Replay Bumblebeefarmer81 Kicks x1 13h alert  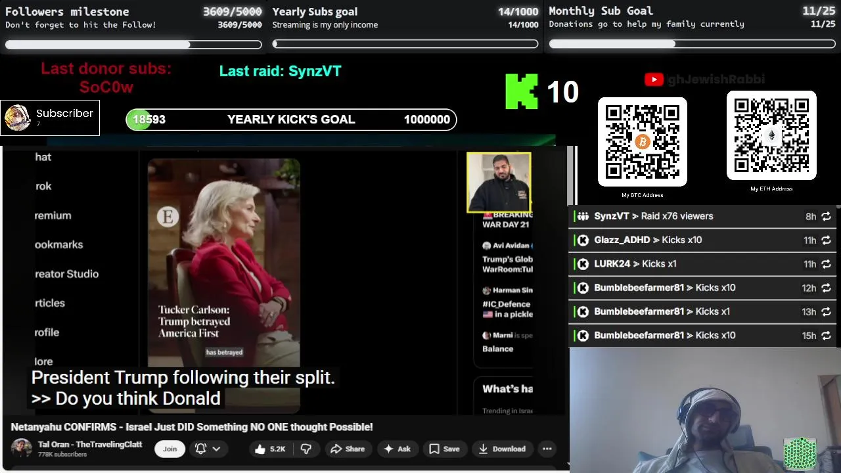pos(826,312)
